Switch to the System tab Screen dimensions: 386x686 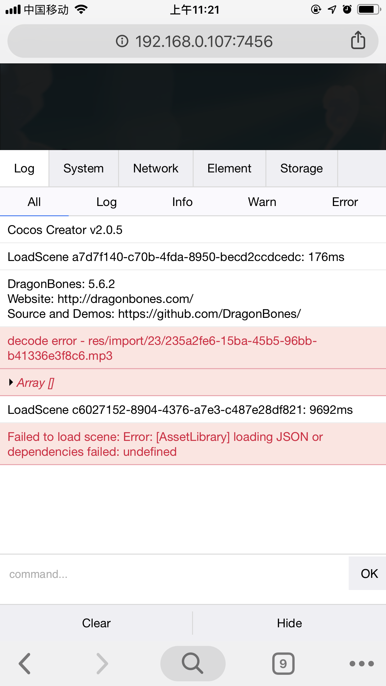click(x=83, y=168)
